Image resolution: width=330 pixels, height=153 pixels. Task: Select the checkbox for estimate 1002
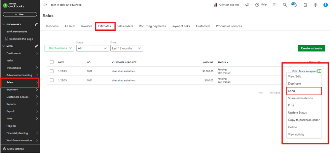[x=52, y=71]
